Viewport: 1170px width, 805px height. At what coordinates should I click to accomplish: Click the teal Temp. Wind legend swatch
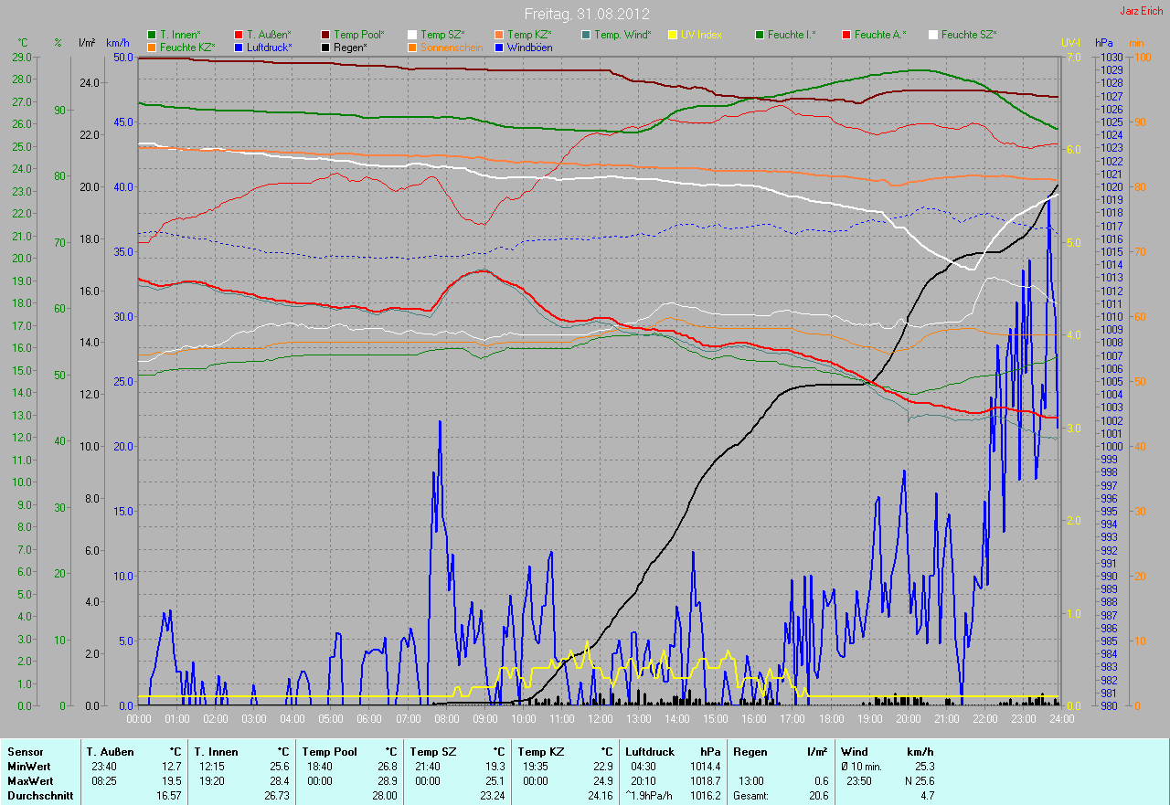click(586, 35)
